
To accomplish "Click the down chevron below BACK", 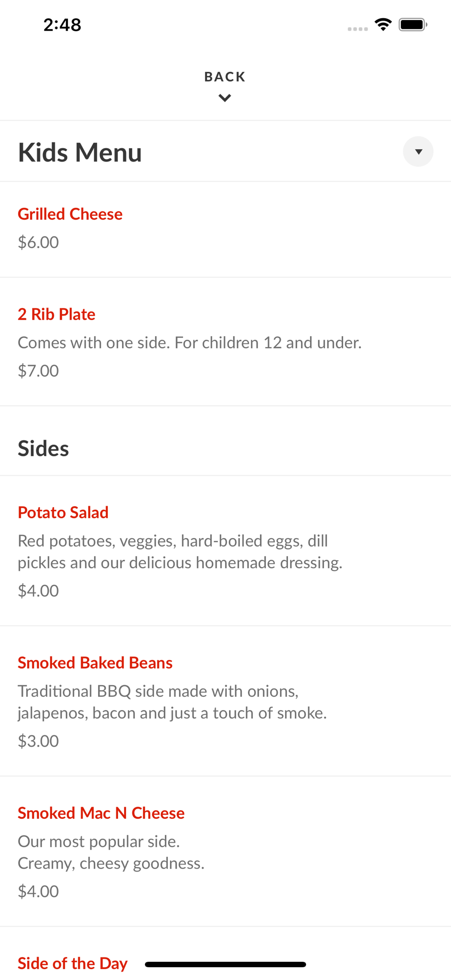I will pos(225,98).
